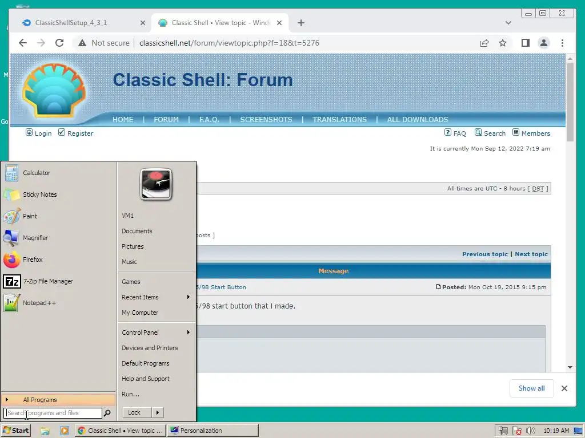Open the Chrome profile avatar
This screenshot has height=438, width=585.
(544, 43)
